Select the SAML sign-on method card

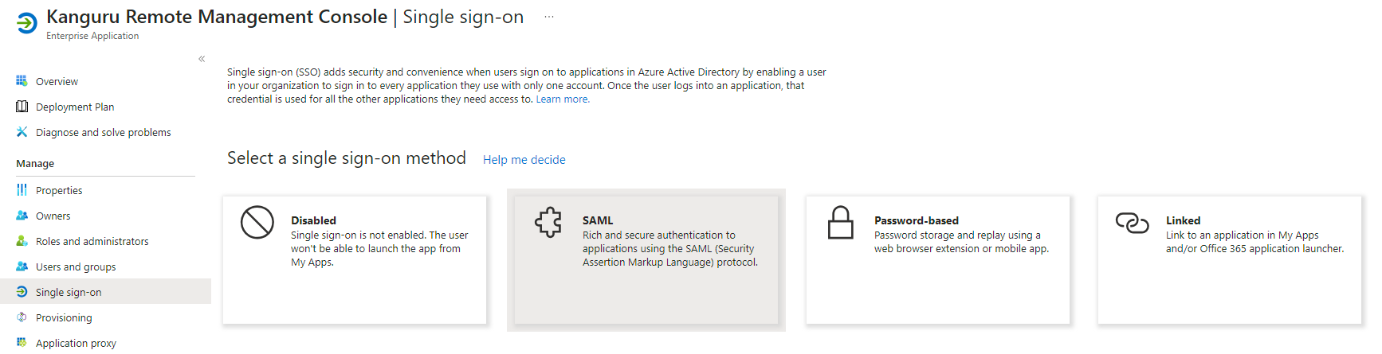646,259
